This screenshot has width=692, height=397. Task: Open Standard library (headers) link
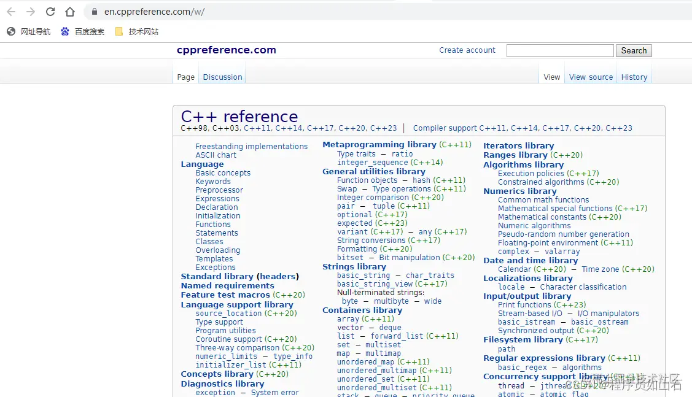239,277
